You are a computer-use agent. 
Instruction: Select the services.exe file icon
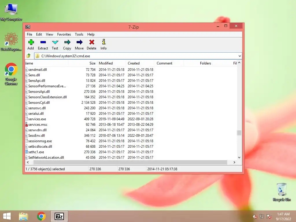click(26, 119)
